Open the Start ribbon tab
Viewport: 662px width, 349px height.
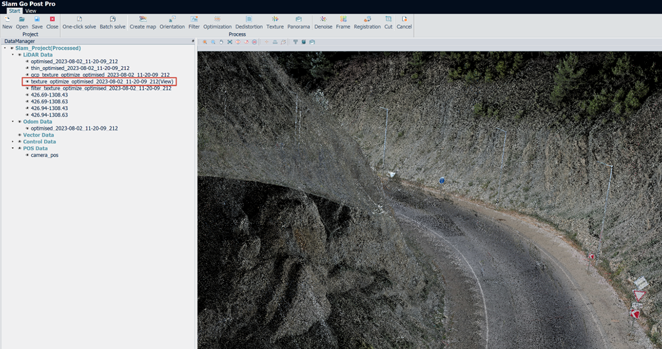point(15,11)
